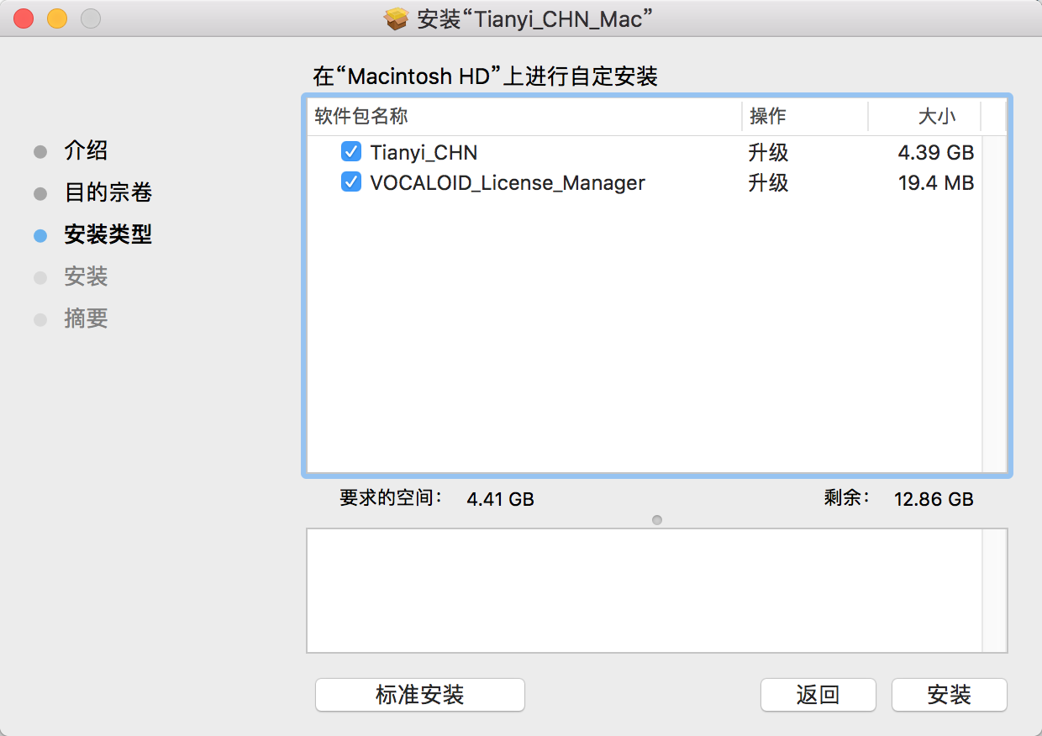
Task: Click the 返回 button to go back
Action: pyautogui.click(x=818, y=695)
